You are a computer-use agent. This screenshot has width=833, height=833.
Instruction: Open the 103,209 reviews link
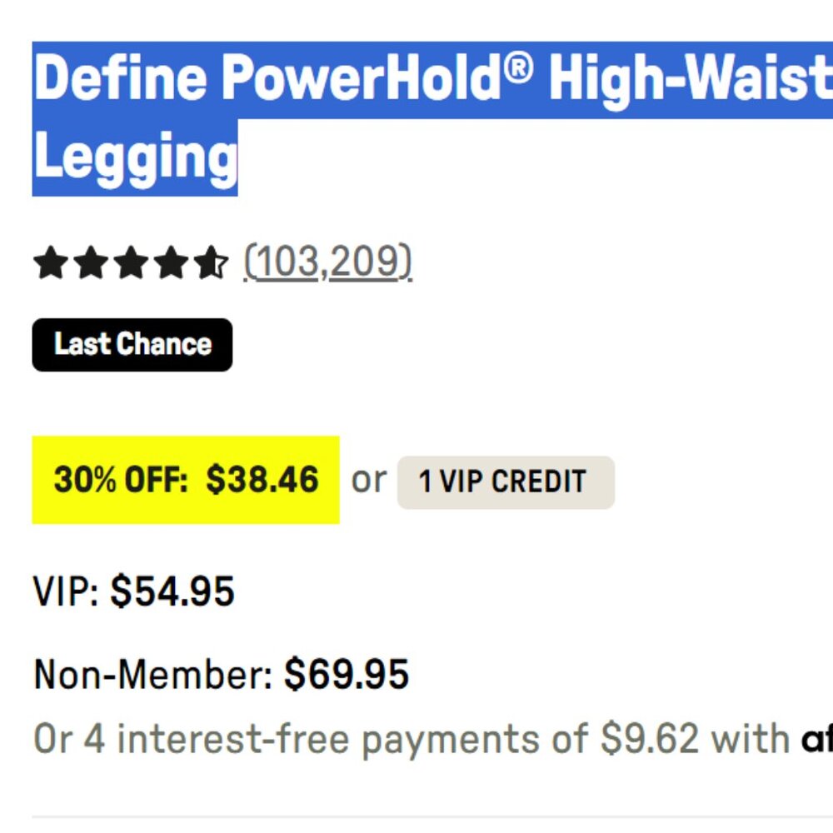click(x=328, y=263)
